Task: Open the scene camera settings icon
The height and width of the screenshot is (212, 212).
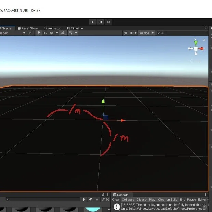Action: [x=132, y=33]
